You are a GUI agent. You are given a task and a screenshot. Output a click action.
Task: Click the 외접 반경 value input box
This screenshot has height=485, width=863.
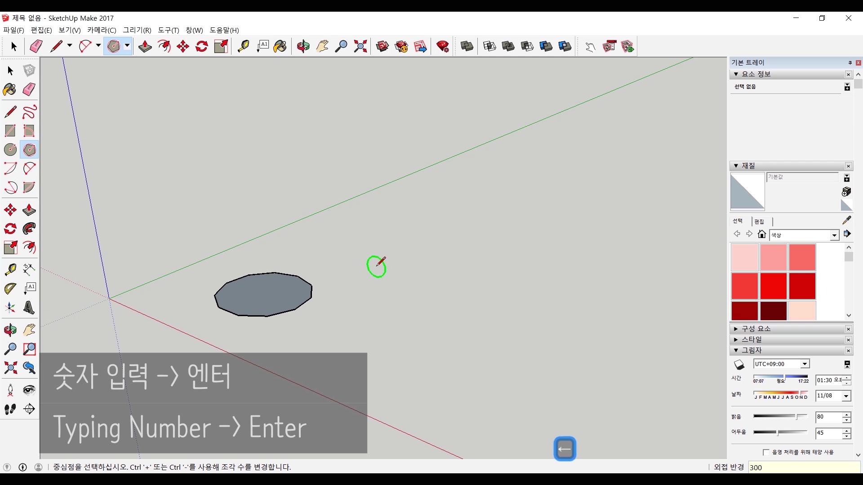tap(804, 467)
